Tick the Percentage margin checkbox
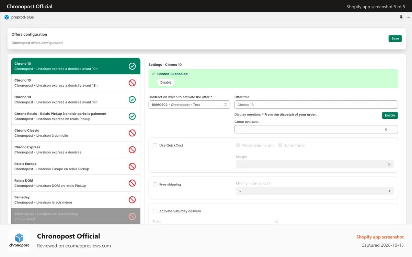The width and height of the screenshot is (412, 257). [x=238, y=145]
